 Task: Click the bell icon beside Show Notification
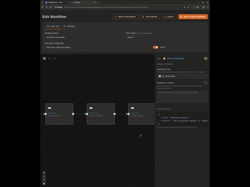tap(164, 58)
